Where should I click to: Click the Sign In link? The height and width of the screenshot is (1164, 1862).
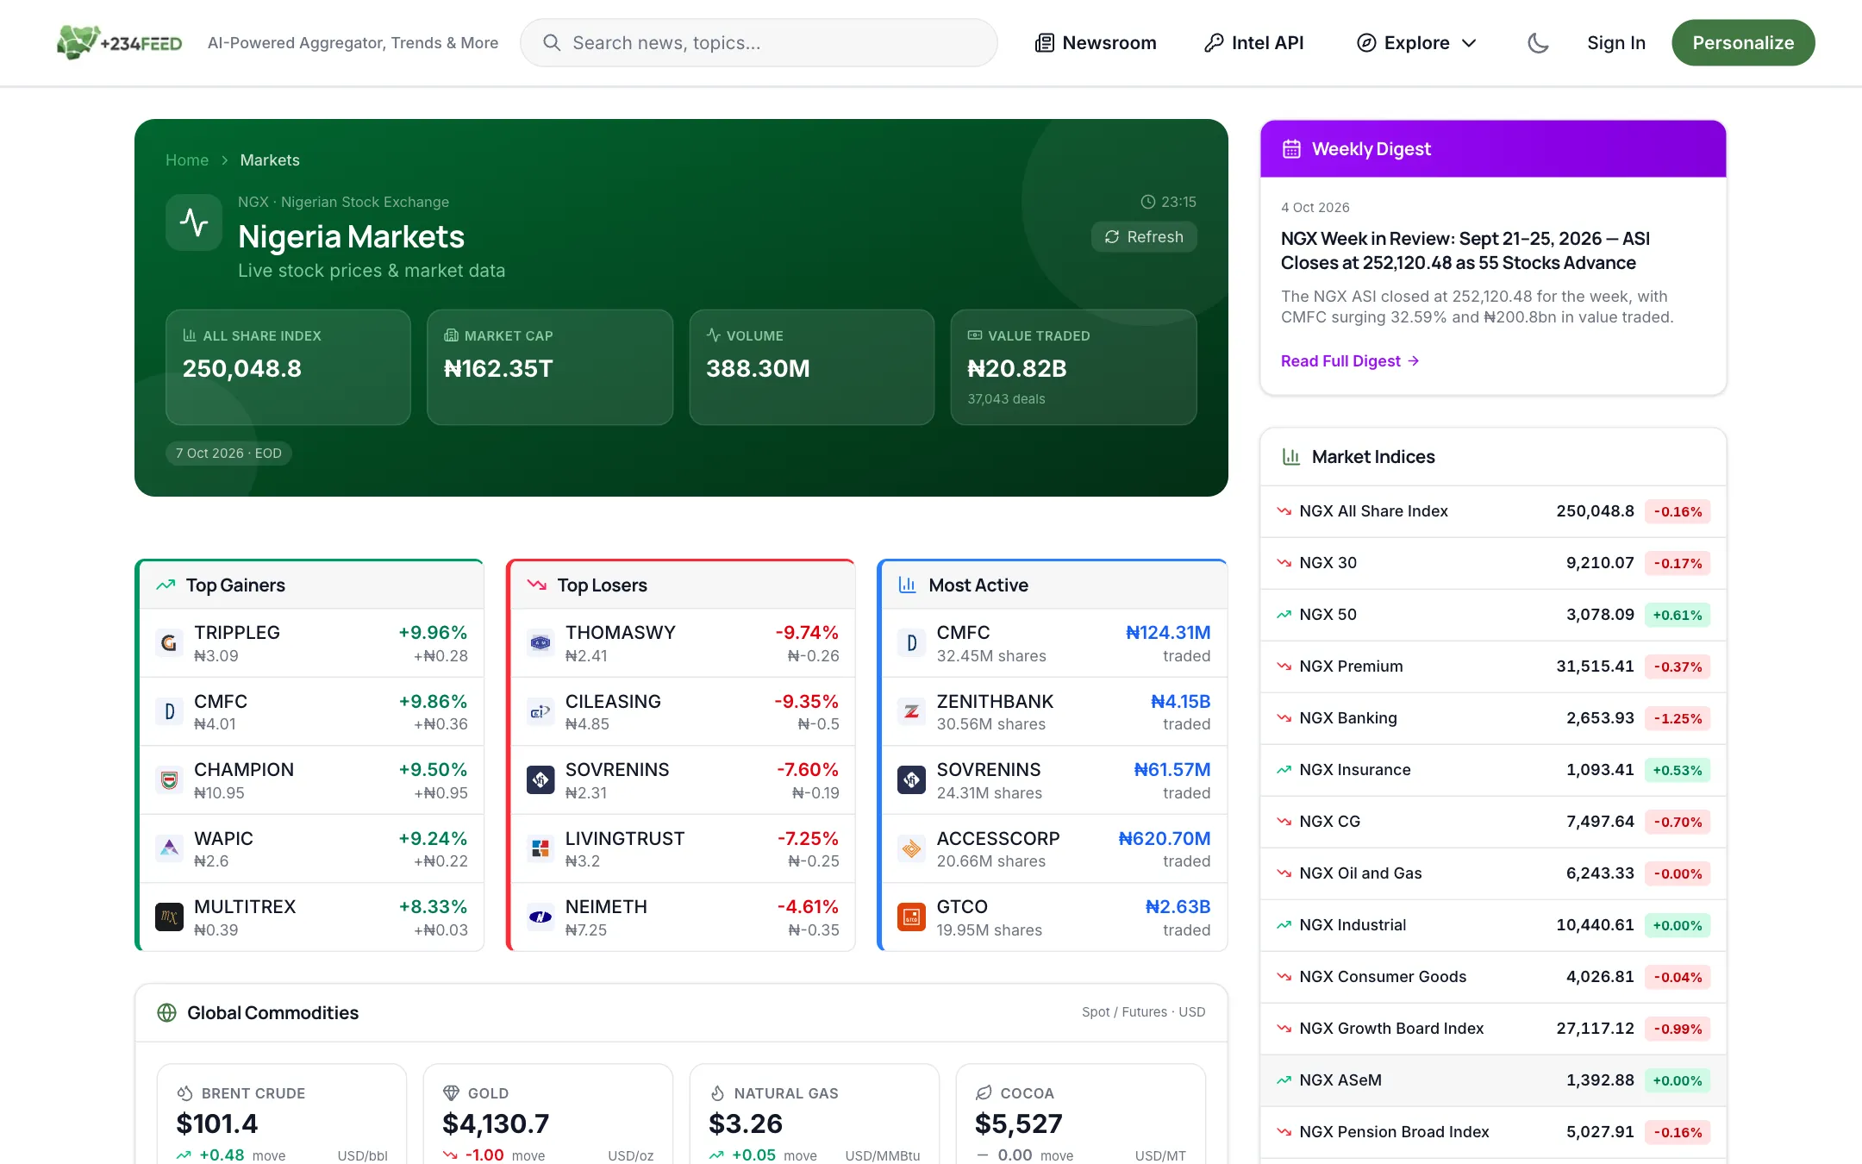1616,43
